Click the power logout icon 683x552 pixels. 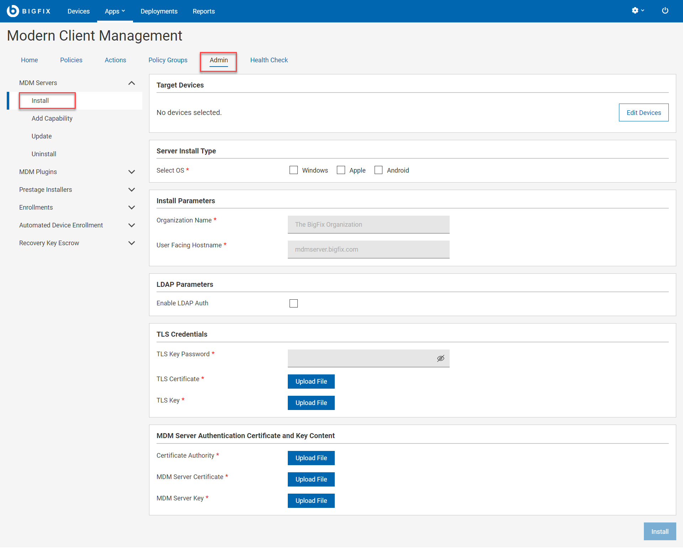coord(665,11)
